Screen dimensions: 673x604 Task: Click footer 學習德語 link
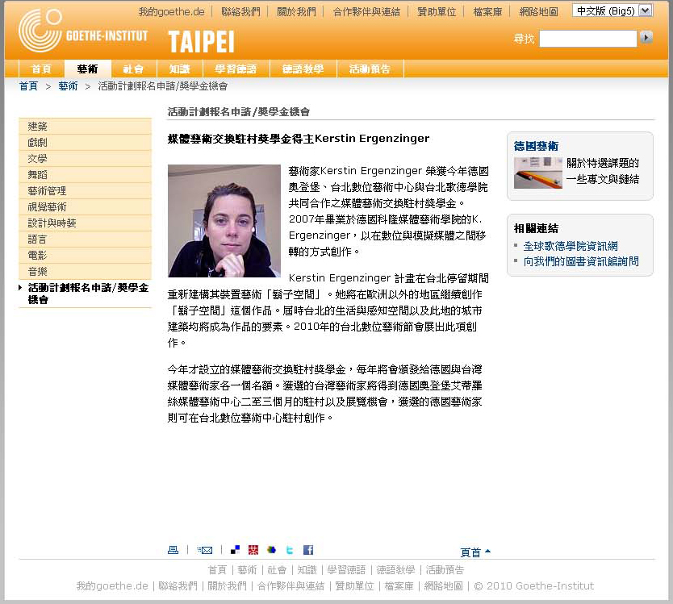tap(346, 570)
